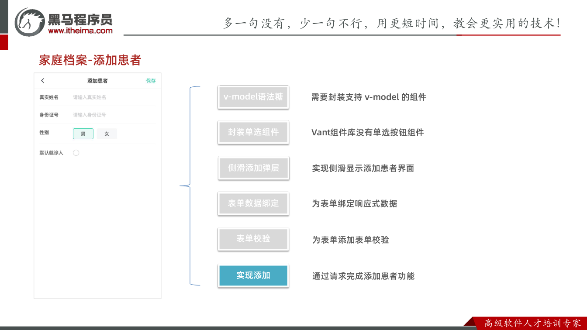Viewport: 587px width, 330px height.
Task: Focus the 身份证号 input field
Action: pos(114,115)
